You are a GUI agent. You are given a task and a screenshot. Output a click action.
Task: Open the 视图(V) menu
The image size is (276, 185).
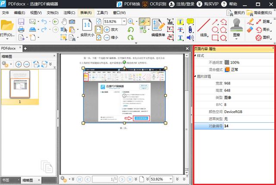coord(36,13)
